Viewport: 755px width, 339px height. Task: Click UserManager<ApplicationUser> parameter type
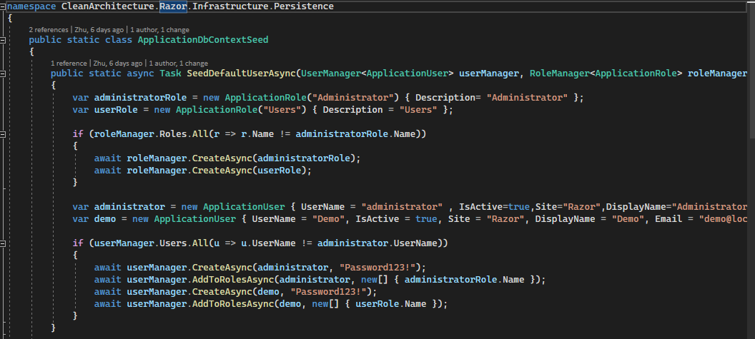click(377, 74)
